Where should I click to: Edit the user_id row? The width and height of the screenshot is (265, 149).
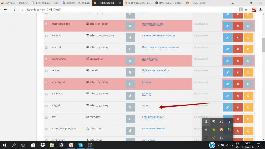click(x=228, y=49)
